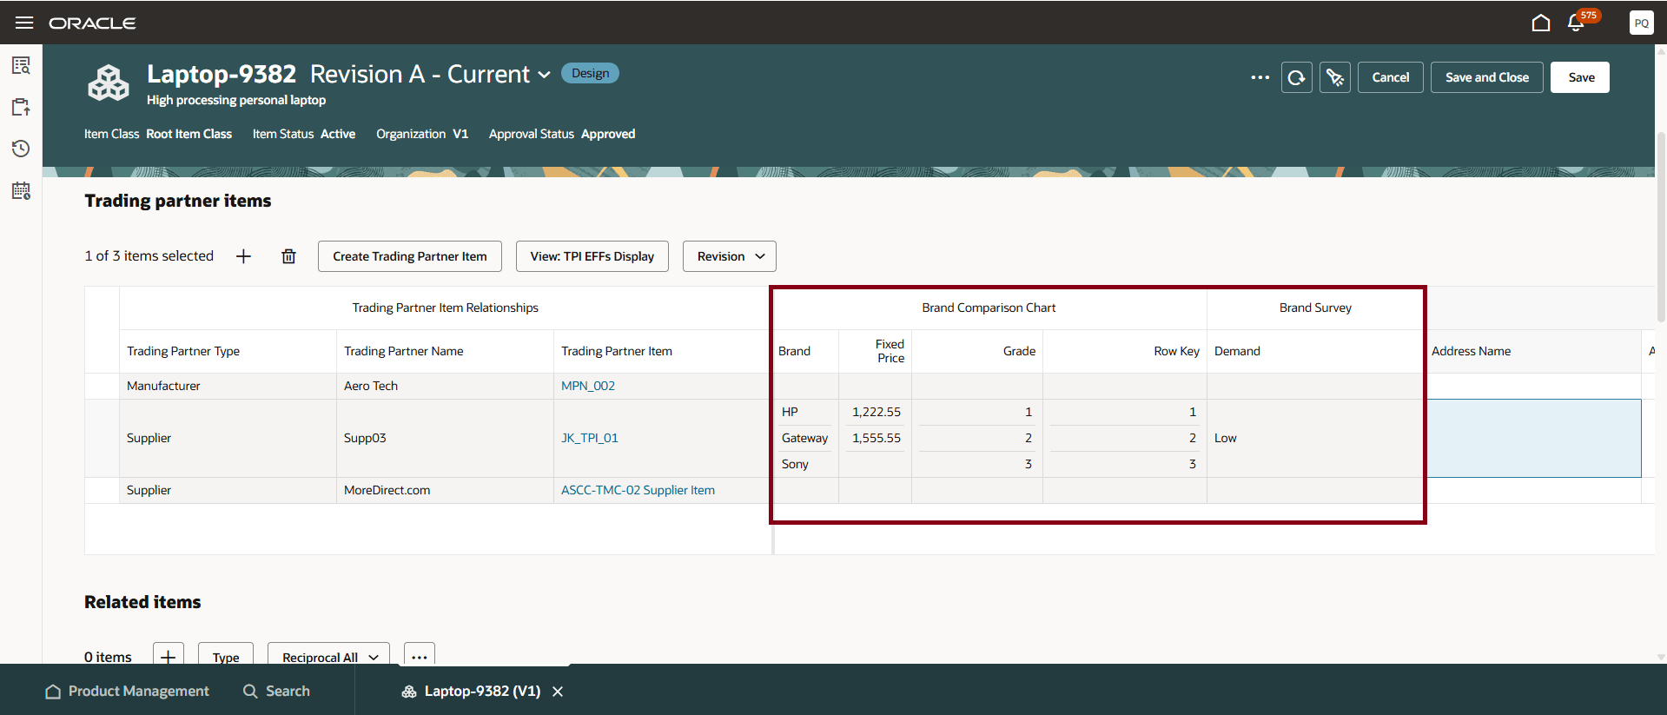Image resolution: width=1667 pixels, height=715 pixels.
Task: Click the Row Key column header
Action: [1125, 351]
